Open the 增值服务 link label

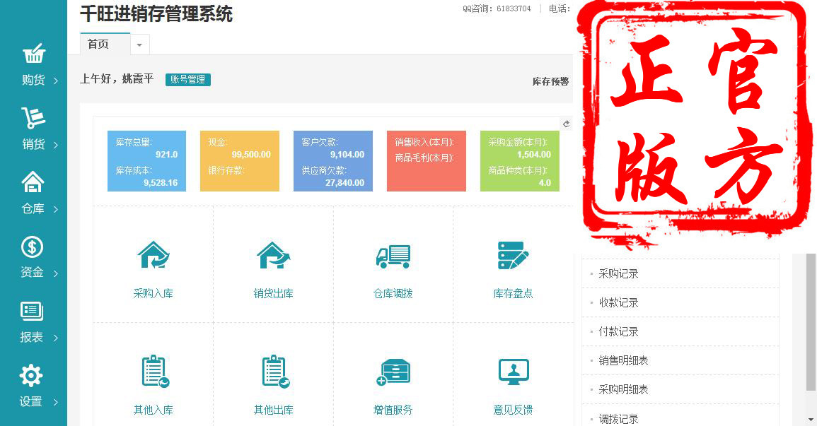(x=393, y=410)
